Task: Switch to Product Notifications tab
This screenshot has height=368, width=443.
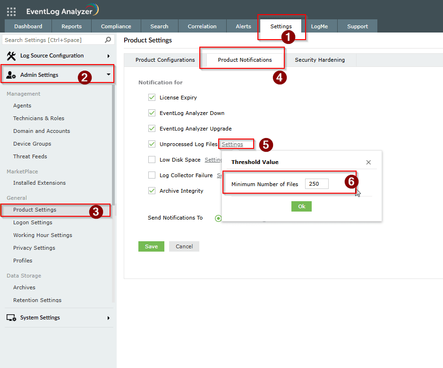Action: [245, 60]
